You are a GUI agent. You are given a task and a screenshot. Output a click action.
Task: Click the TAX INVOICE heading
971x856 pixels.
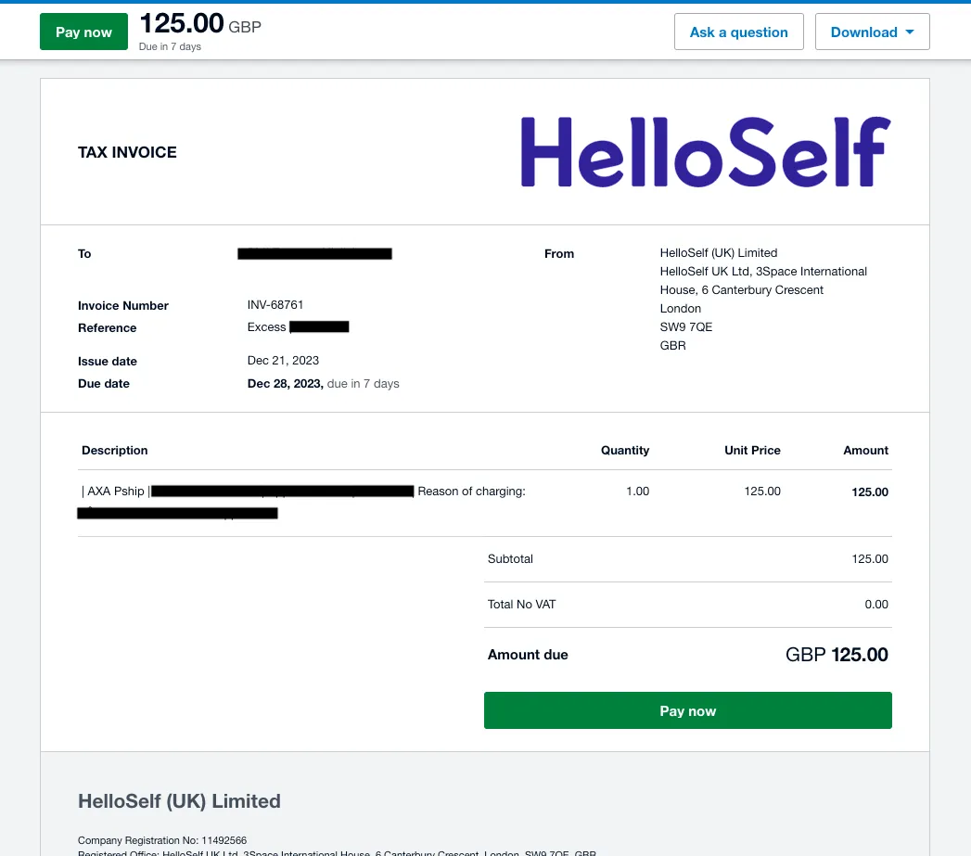(x=127, y=153)
